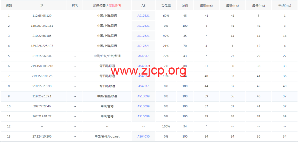Click slowest value 74 in hop 11
The image size is (298, 142).
click(258, 116)
